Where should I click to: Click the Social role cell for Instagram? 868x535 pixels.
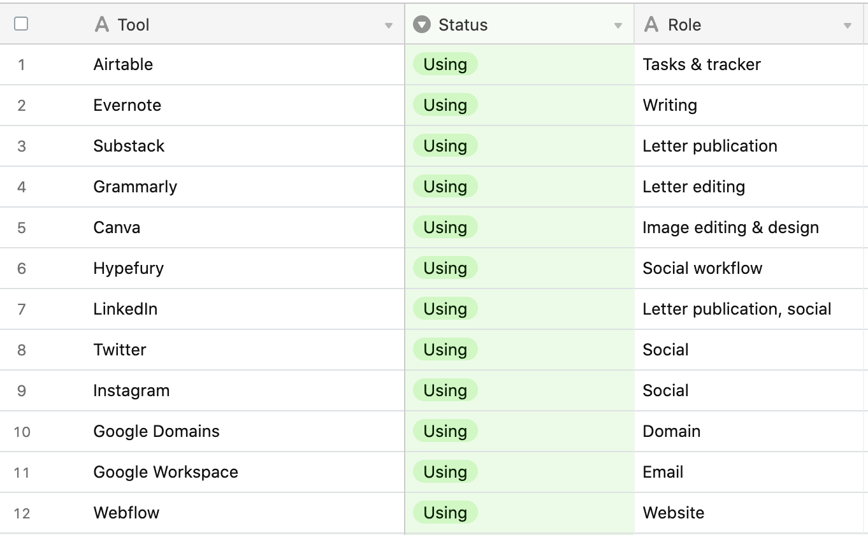tap(749, 390)
